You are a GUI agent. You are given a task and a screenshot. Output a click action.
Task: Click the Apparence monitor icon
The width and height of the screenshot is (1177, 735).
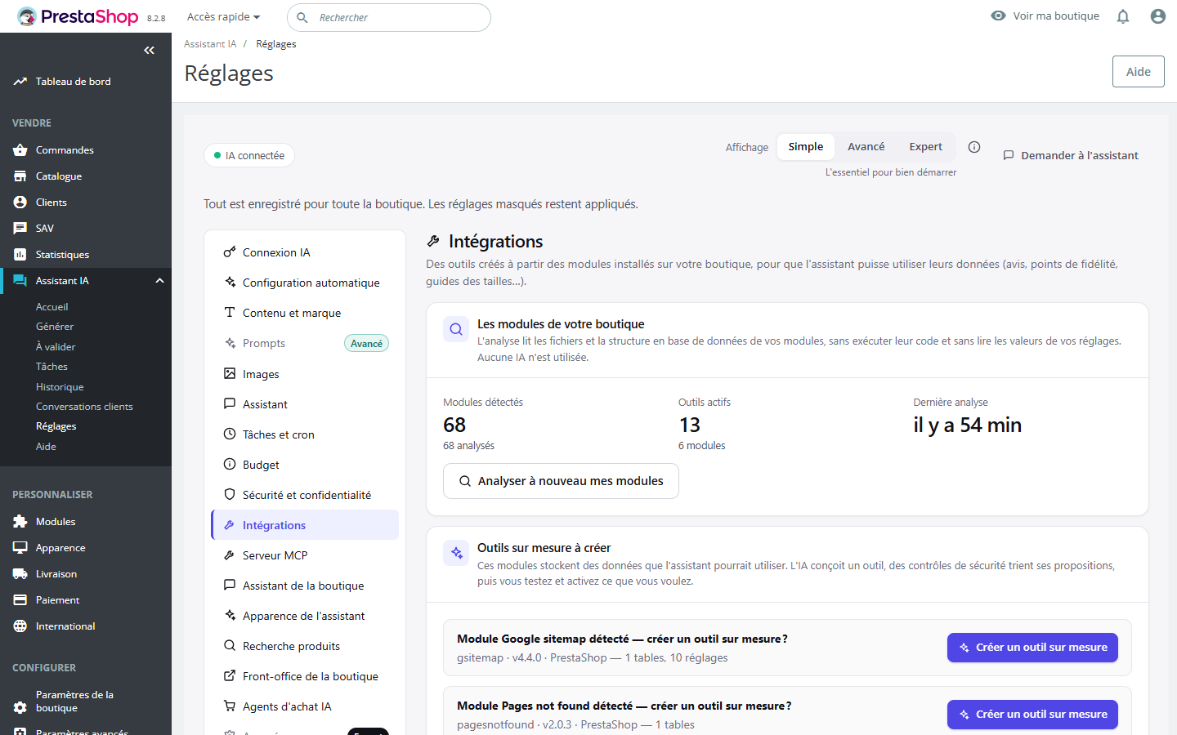click(x=20, y=548)
